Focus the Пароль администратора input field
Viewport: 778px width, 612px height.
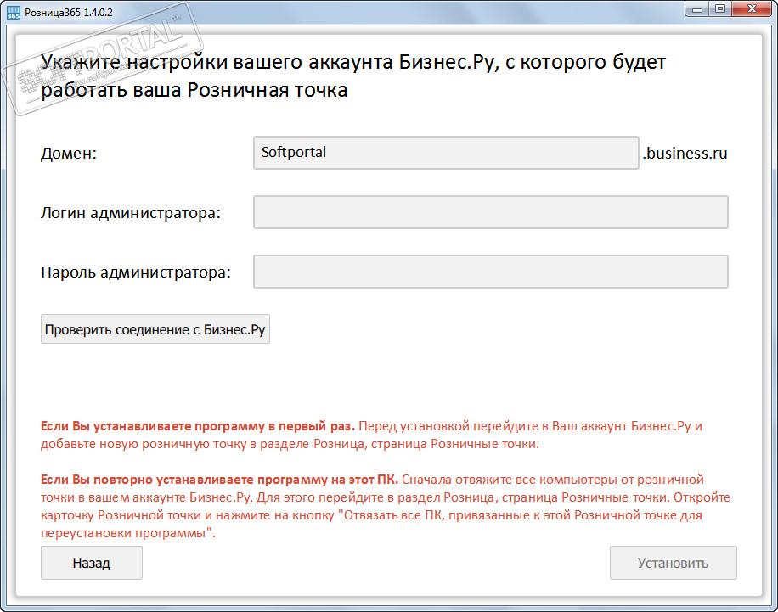(x=490, y=272)
